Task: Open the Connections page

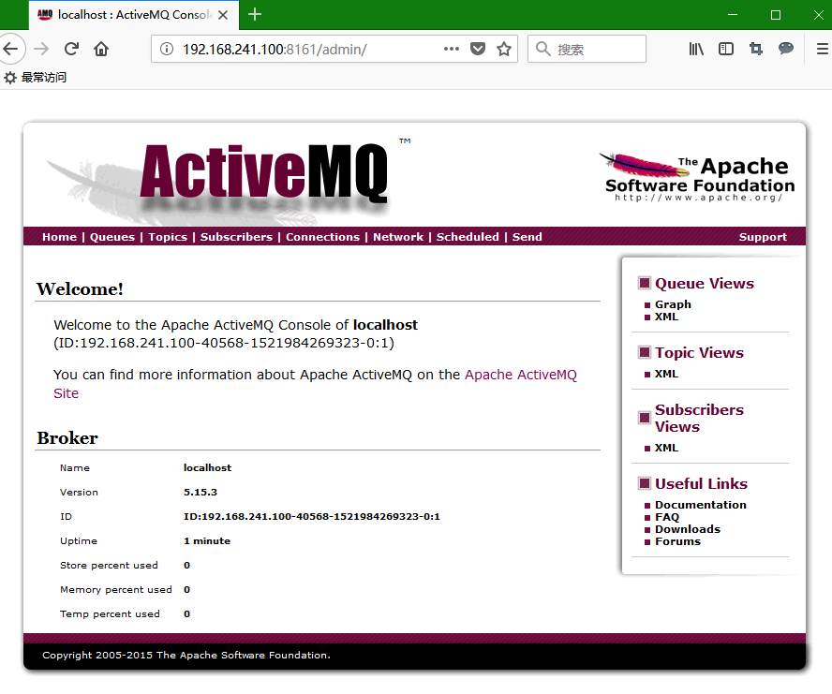Action: [x=322, y=237]
